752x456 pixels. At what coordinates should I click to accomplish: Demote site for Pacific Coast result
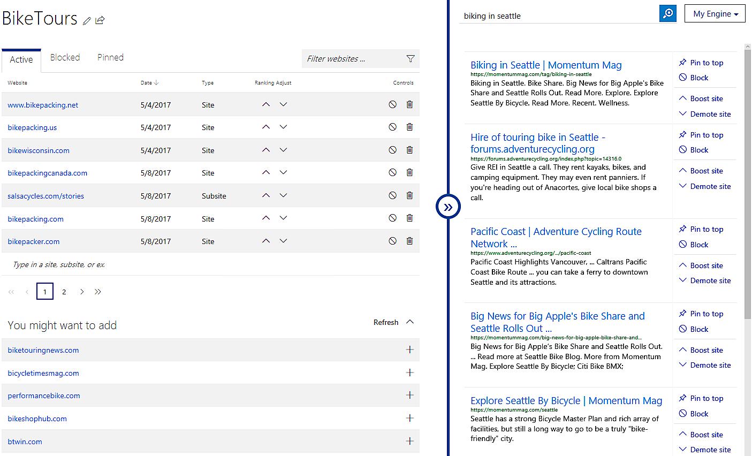click(x=705, y=280)
